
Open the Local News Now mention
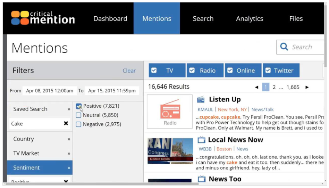click(235, 140)
